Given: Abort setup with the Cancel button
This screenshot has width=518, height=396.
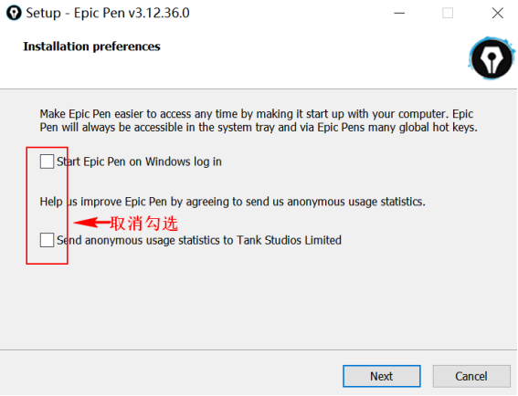Looking at the screenshot, I should point(471,376).
